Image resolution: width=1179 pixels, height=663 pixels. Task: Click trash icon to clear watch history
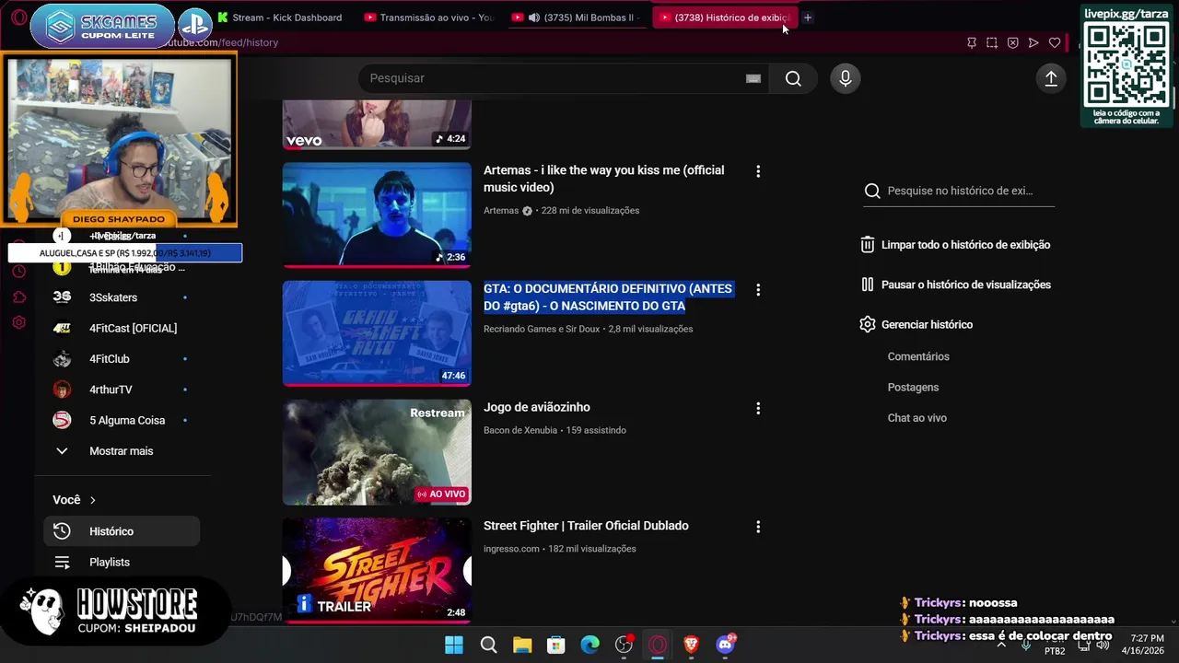[x=867, y=245]
